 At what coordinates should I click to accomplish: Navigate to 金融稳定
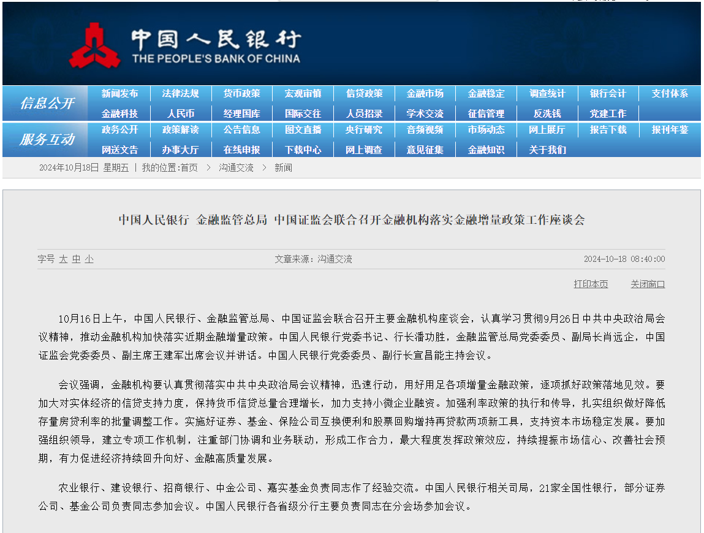pyautogui.click(x=486, y=93)
